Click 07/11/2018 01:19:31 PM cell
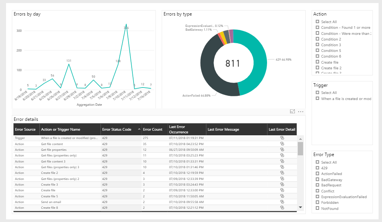This screenshot has height=222, width=382. click(186, 138)
